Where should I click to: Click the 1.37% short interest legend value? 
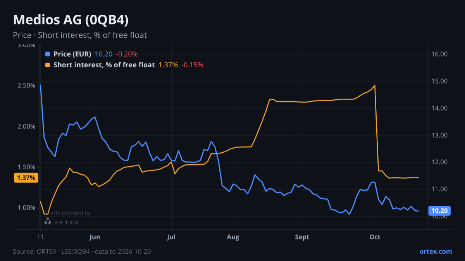[x=168, y=65]
